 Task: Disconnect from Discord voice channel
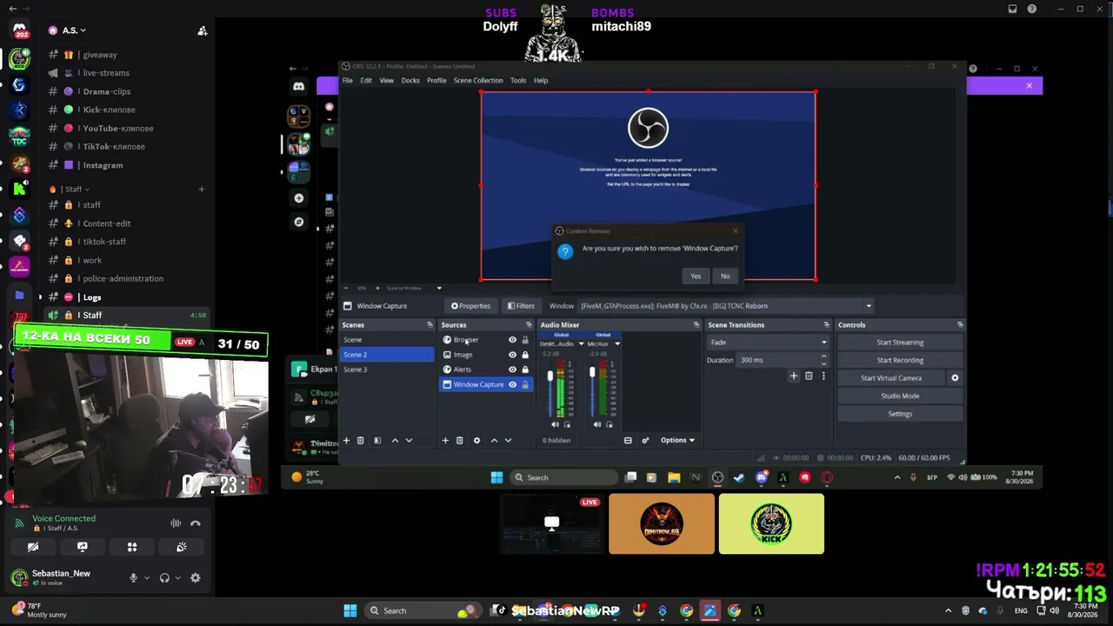tap(196, 523)
